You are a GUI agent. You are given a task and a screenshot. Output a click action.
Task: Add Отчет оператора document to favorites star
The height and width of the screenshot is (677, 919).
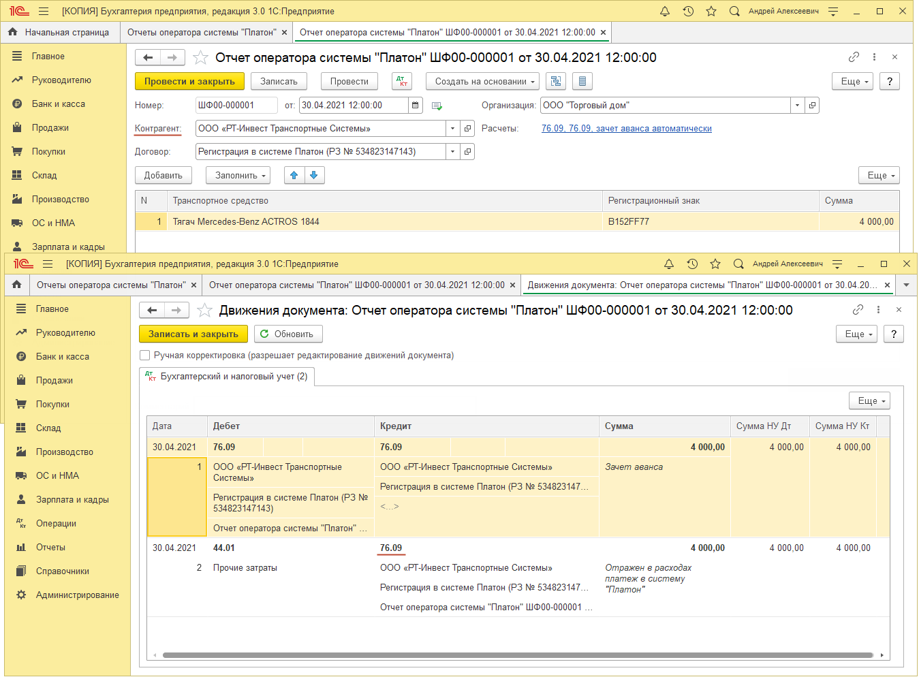pyautogui.click(x=200, y=57)
